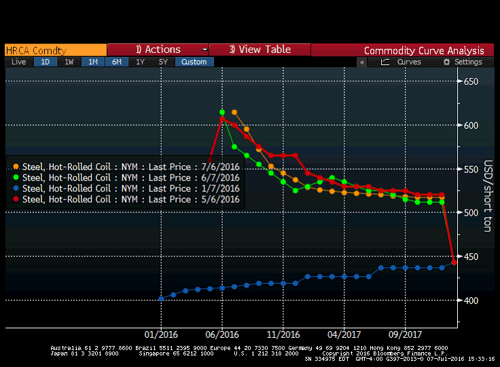This screenshot has width=500, height=367.
Task: Select the 5Y range
Action: click(163, 62)
